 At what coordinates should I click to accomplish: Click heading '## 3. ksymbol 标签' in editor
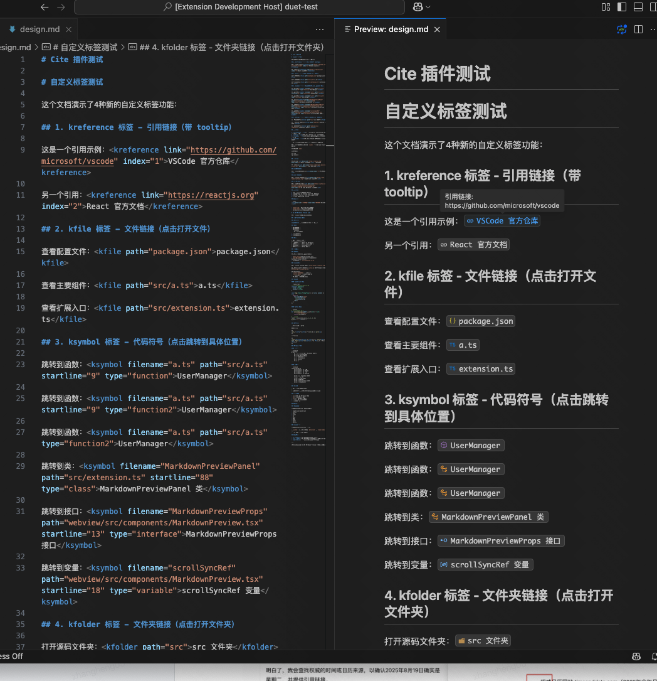(142, 342)
